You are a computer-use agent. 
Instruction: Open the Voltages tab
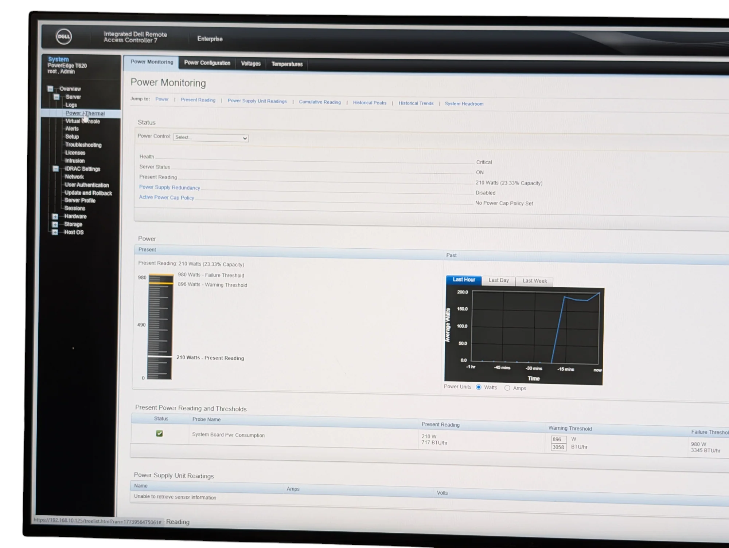(251, 64)
